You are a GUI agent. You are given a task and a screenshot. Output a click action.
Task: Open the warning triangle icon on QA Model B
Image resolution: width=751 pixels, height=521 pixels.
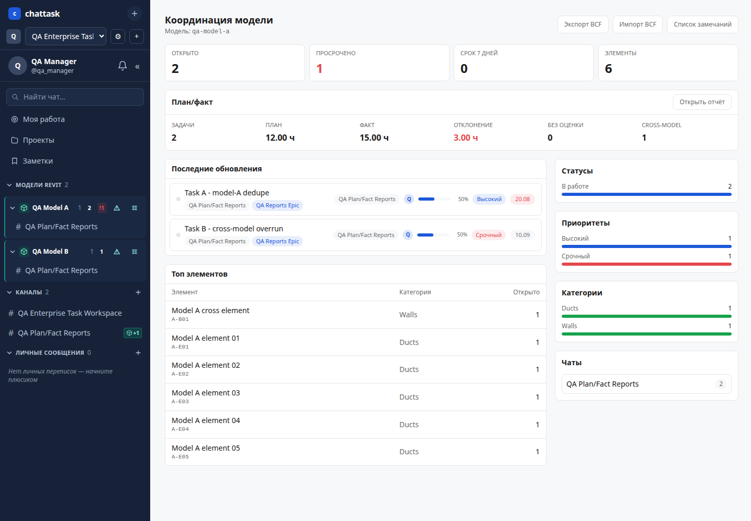[x=117, y=252]
